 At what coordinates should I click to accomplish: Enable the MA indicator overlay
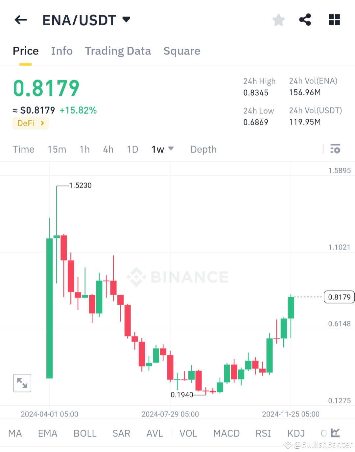click(x=15, y=433)
